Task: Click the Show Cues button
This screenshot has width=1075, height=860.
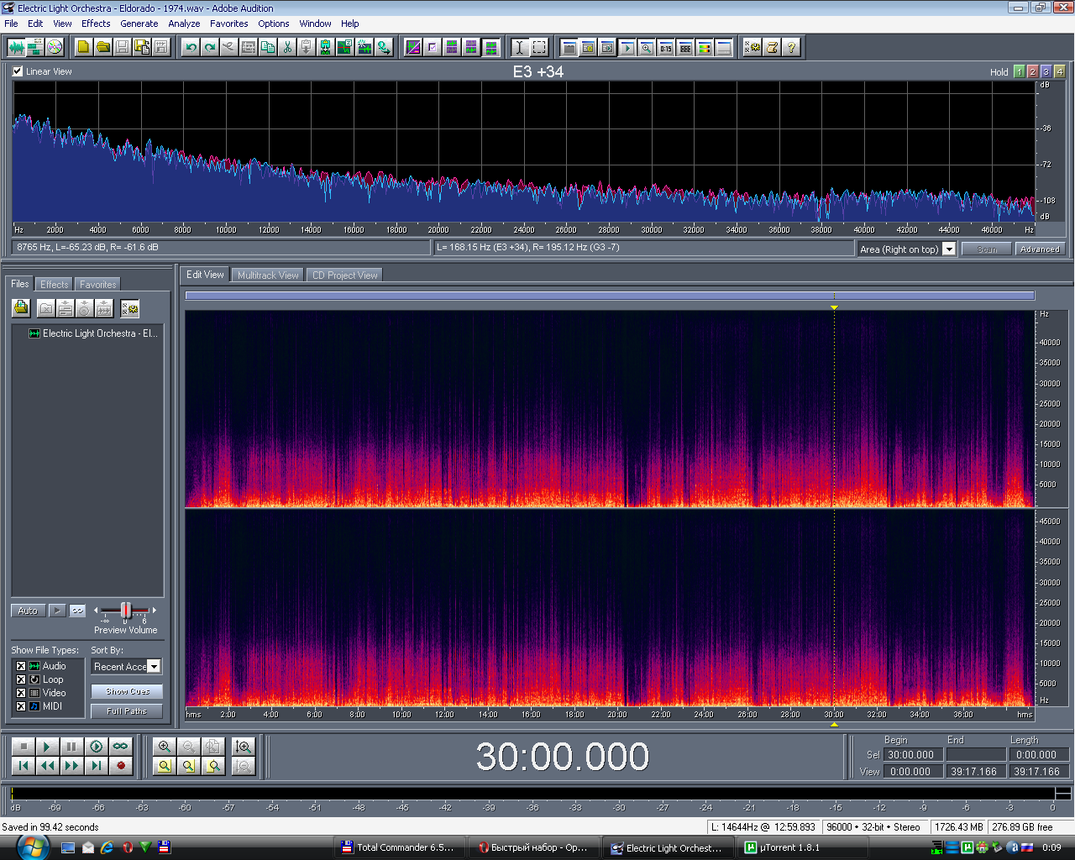Action: click(x=127, y=691)
